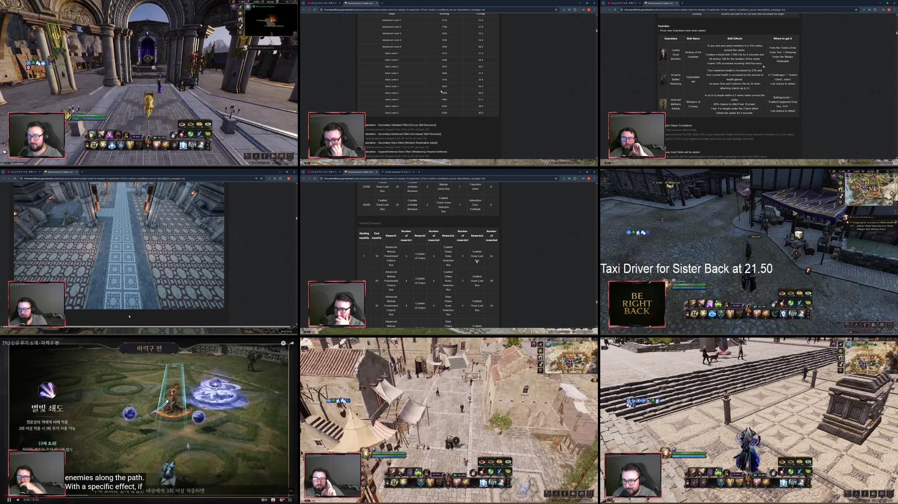Open Chrome three-dot menu in Ranking Rewards browser
The width and height of the screenshot is (898, 504).
point(594,178)
